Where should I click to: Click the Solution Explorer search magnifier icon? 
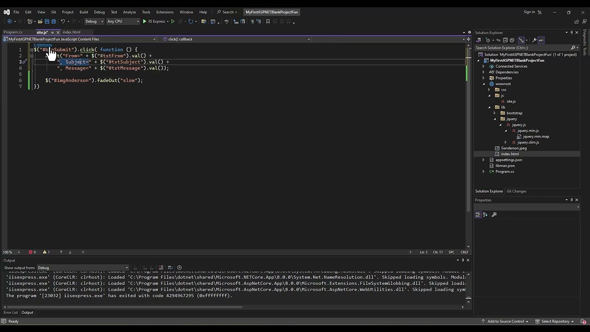[573, 47]
